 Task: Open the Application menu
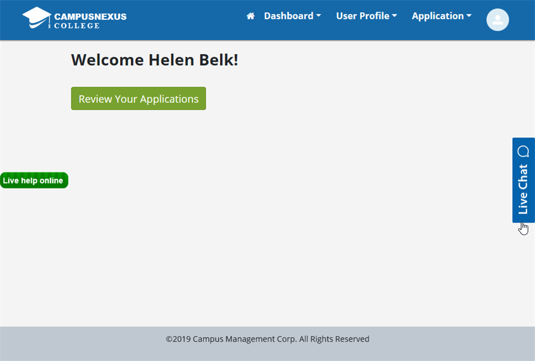(x=438, y=16)
